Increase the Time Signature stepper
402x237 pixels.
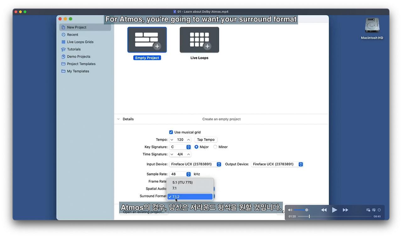(x=188, y=154)
